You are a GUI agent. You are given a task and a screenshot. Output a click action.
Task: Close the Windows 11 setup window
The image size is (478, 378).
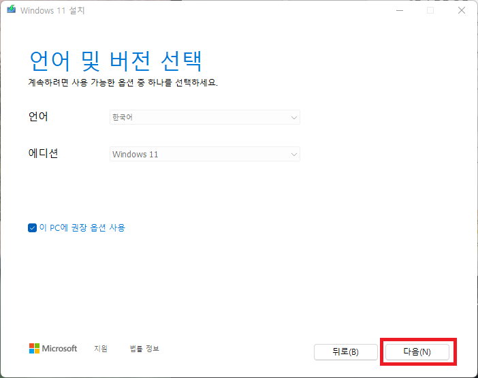tap(462, 10)
